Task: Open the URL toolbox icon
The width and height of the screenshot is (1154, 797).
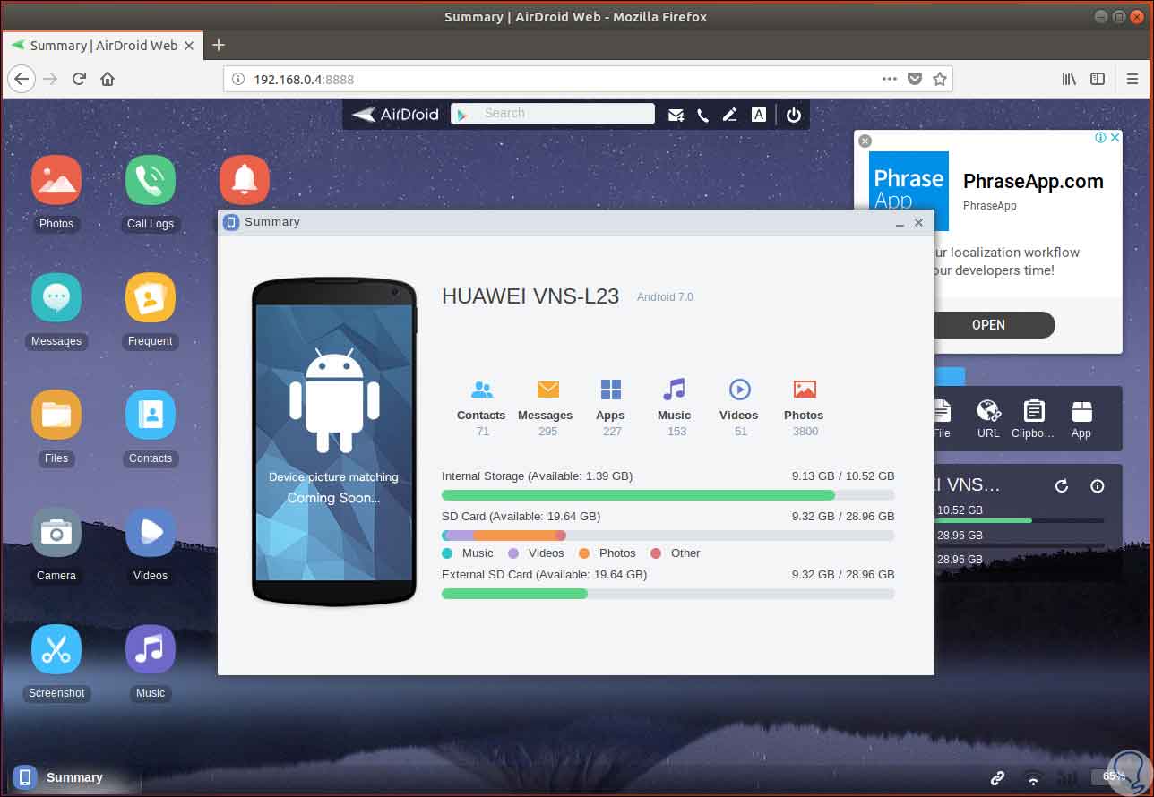Action: pos(988,419)
